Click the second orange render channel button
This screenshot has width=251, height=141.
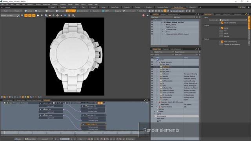tap(30, 15)
